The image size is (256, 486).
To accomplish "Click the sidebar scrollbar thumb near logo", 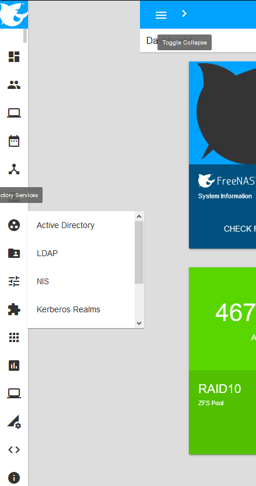I will [x=25, y=36].
